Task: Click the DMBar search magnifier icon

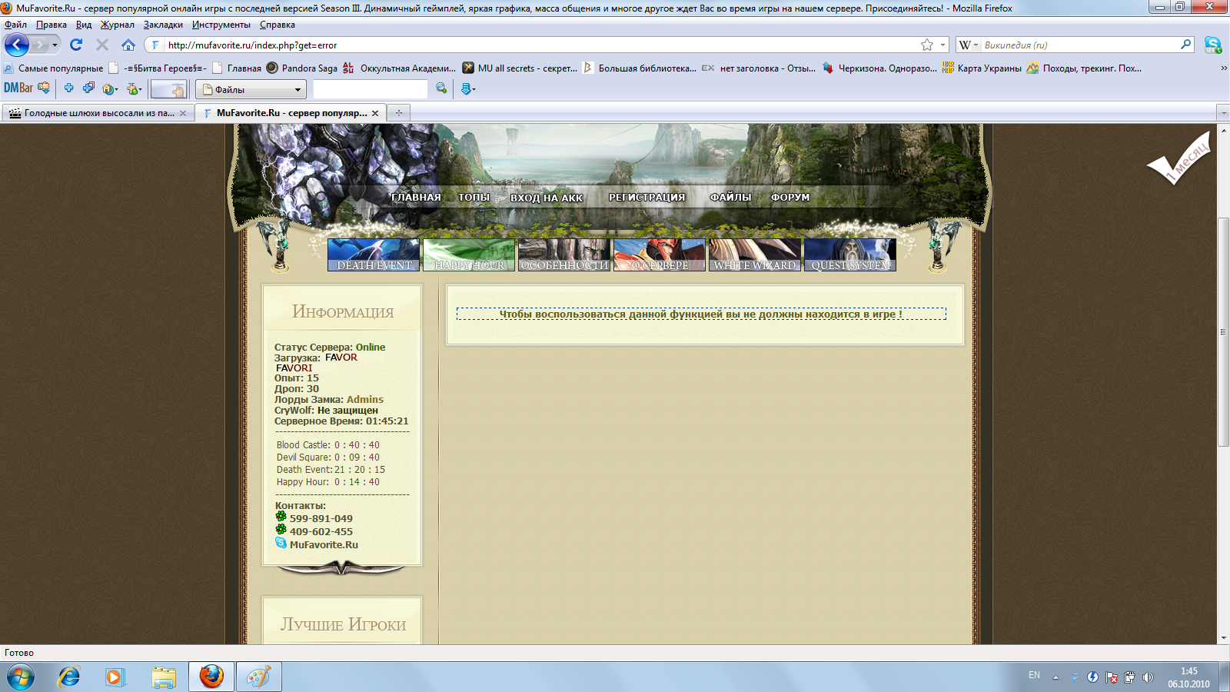Action: [441, 88]
